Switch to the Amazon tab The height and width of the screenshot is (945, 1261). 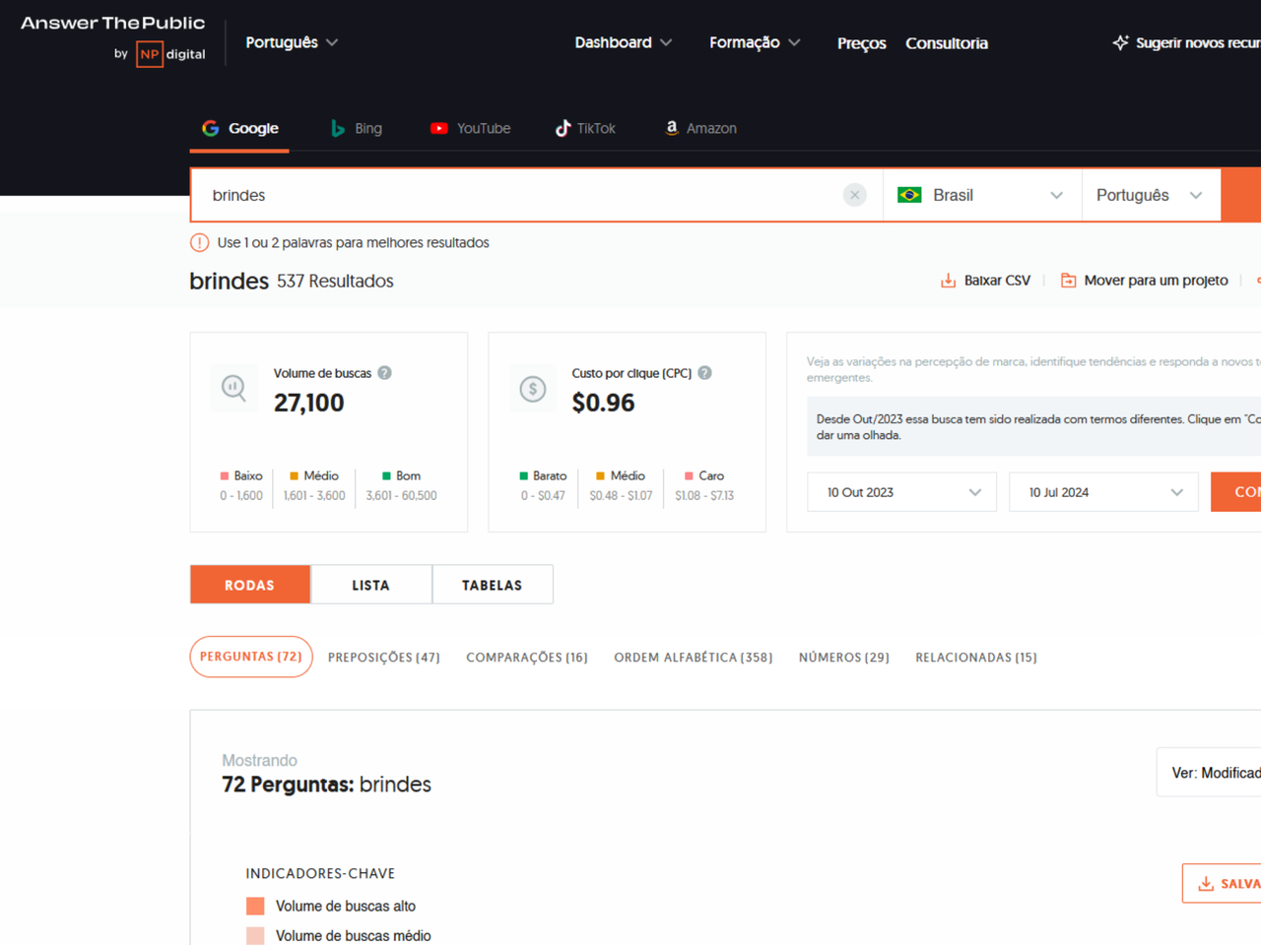pos(700,128)
